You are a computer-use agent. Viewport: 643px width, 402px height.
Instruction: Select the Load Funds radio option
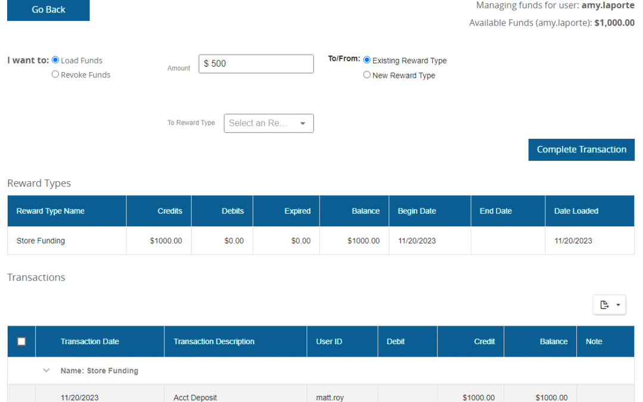point(55,60)
